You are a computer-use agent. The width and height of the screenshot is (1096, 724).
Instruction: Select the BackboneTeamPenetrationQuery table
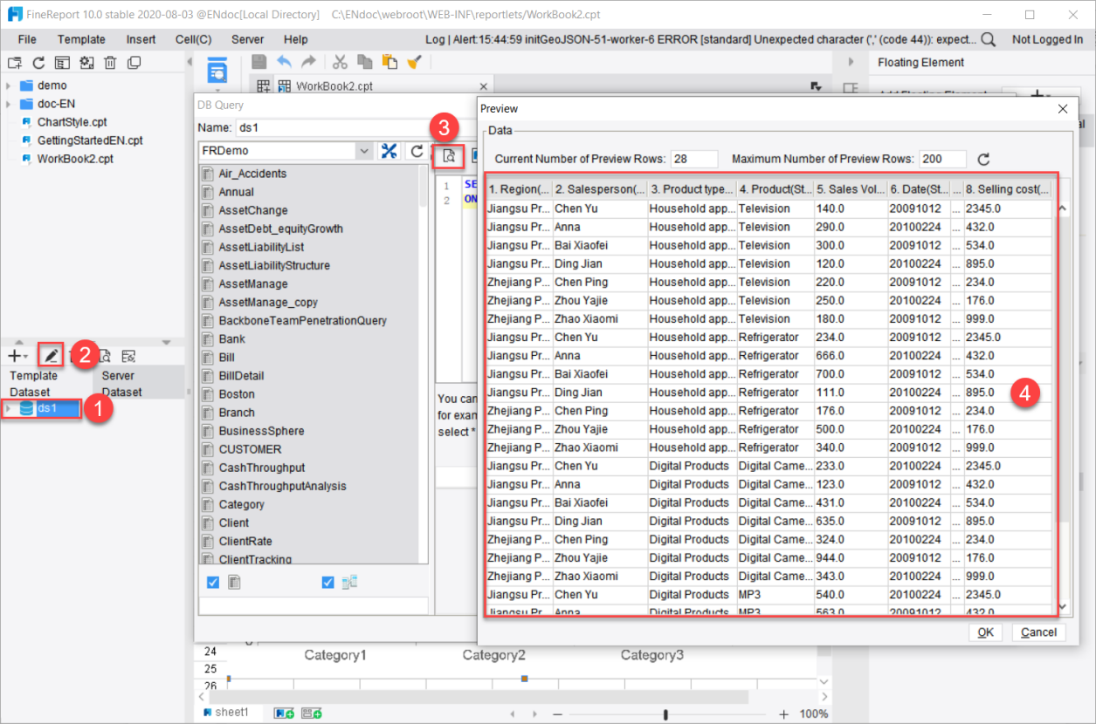(x=302, y=320)
